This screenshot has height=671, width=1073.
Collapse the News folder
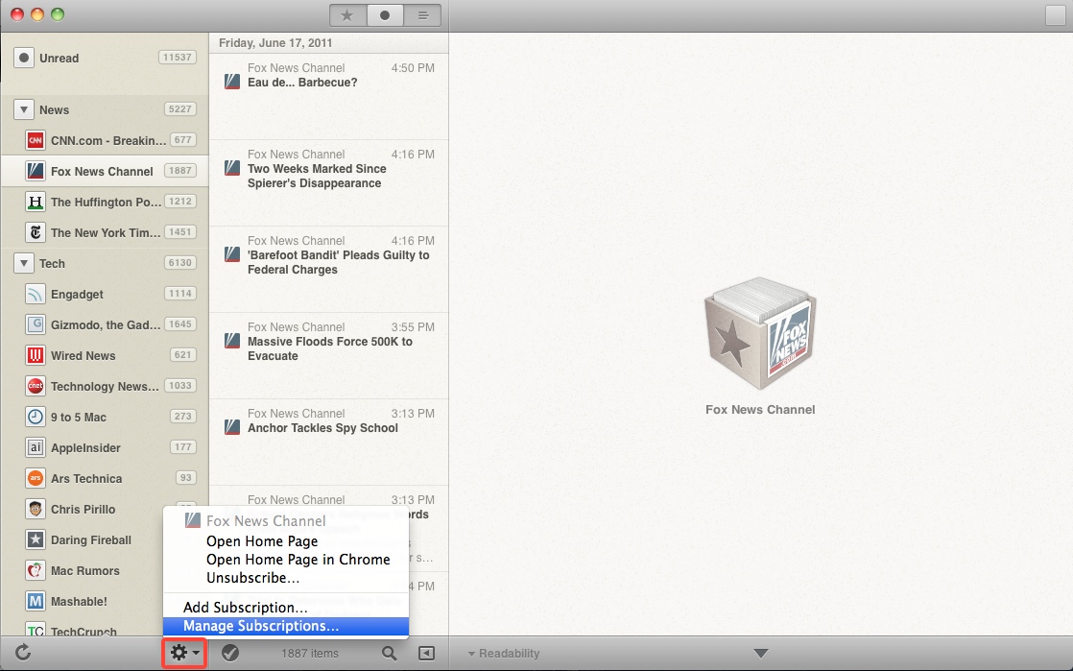(x=24, y=109)
